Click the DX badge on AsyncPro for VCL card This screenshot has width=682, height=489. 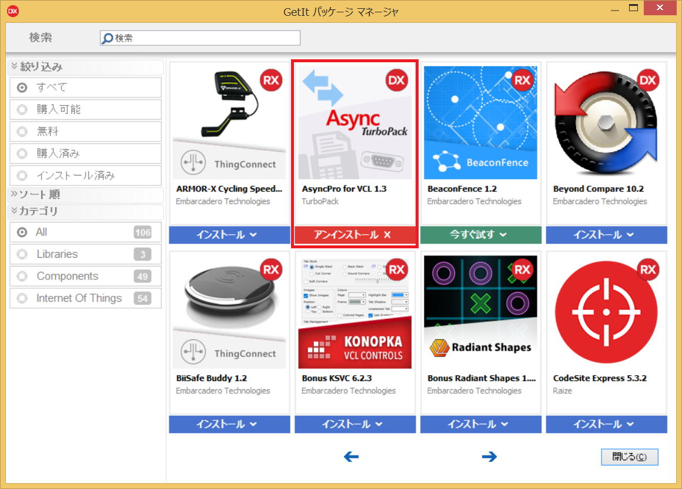[x=396, y=80]
